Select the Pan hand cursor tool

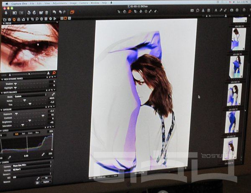coord(124,12)
